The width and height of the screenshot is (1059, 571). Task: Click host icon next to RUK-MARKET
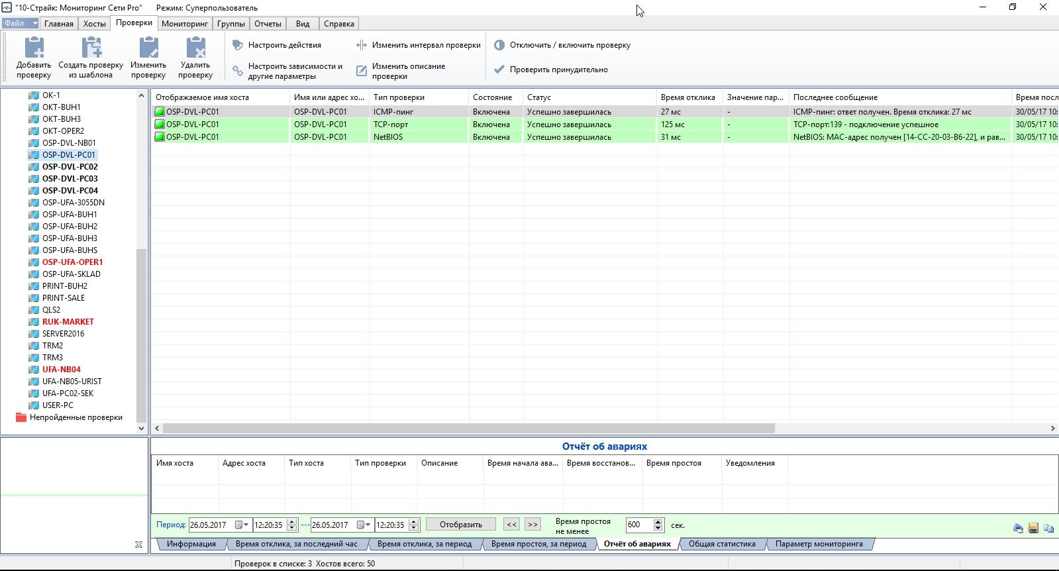click(x=34, y=322)
